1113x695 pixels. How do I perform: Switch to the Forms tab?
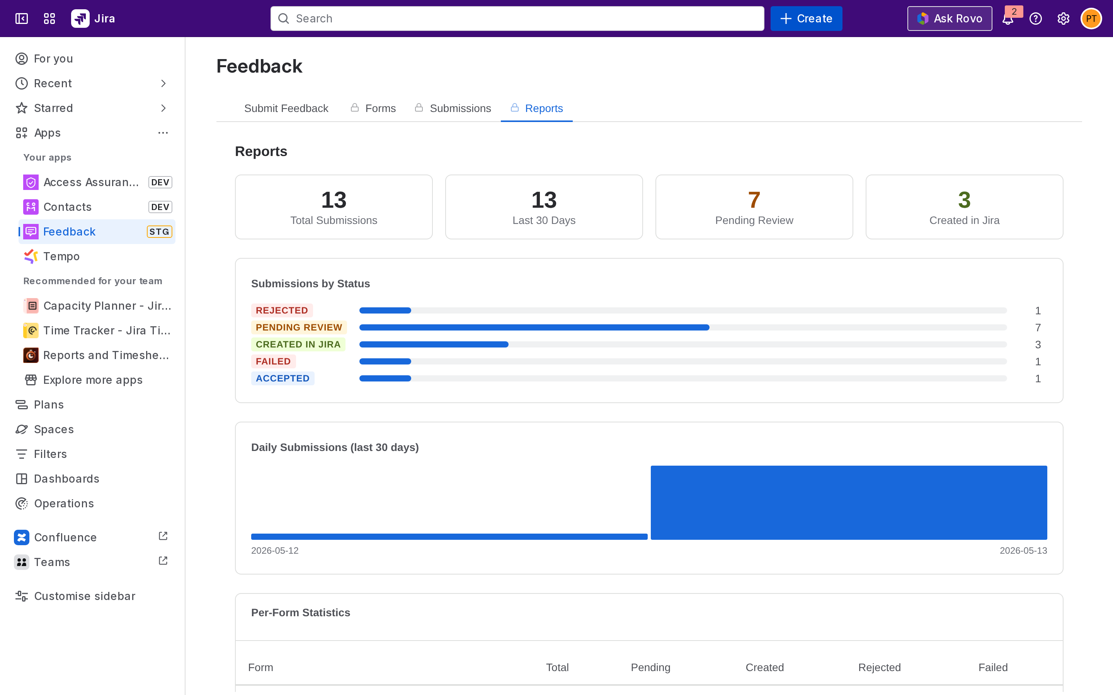[x=373, y=108]
